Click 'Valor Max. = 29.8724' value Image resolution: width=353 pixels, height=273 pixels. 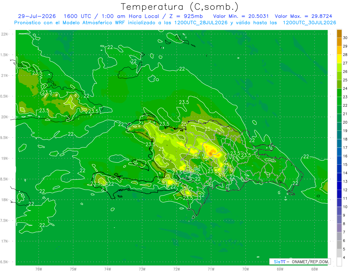(x=303, y=16)
